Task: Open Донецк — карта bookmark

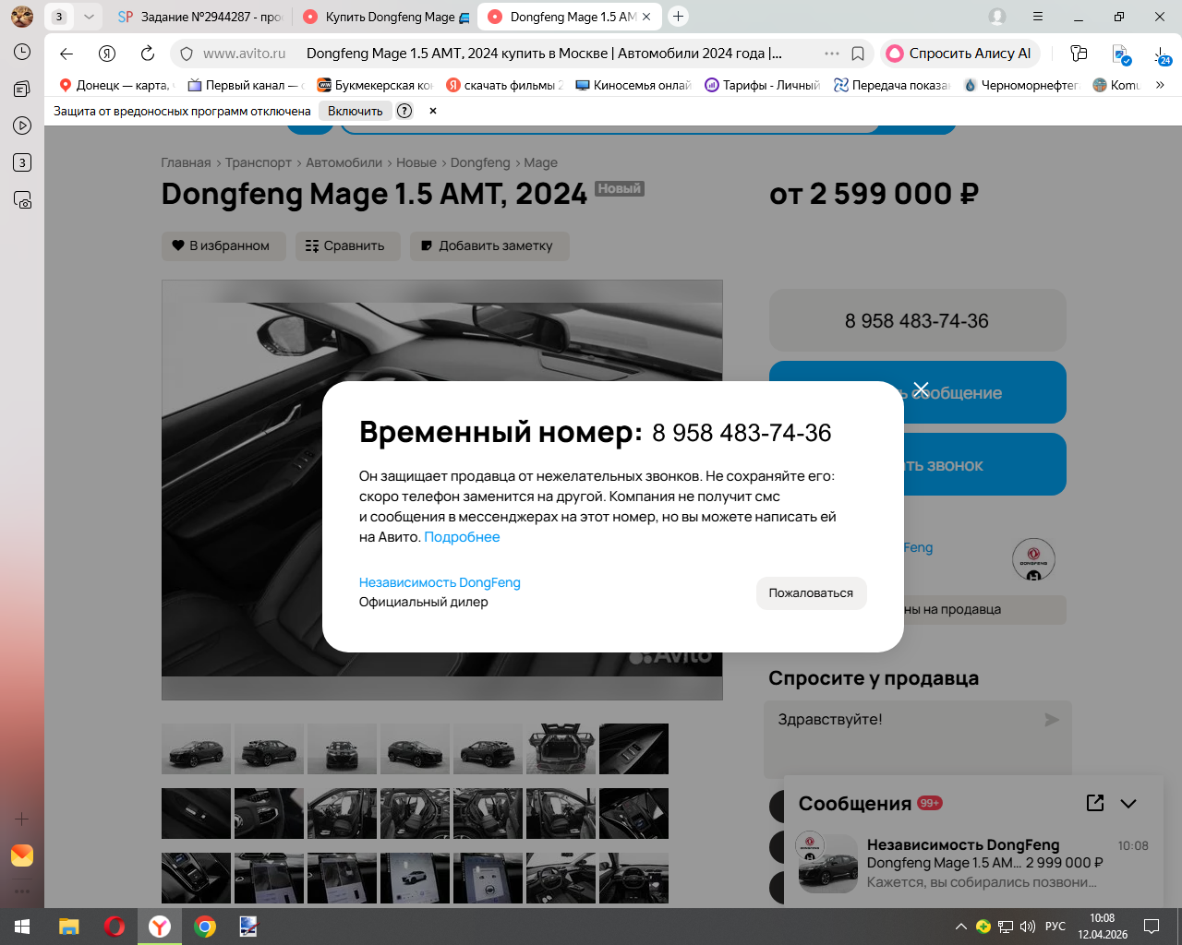Action: click(x=115, y=85)
